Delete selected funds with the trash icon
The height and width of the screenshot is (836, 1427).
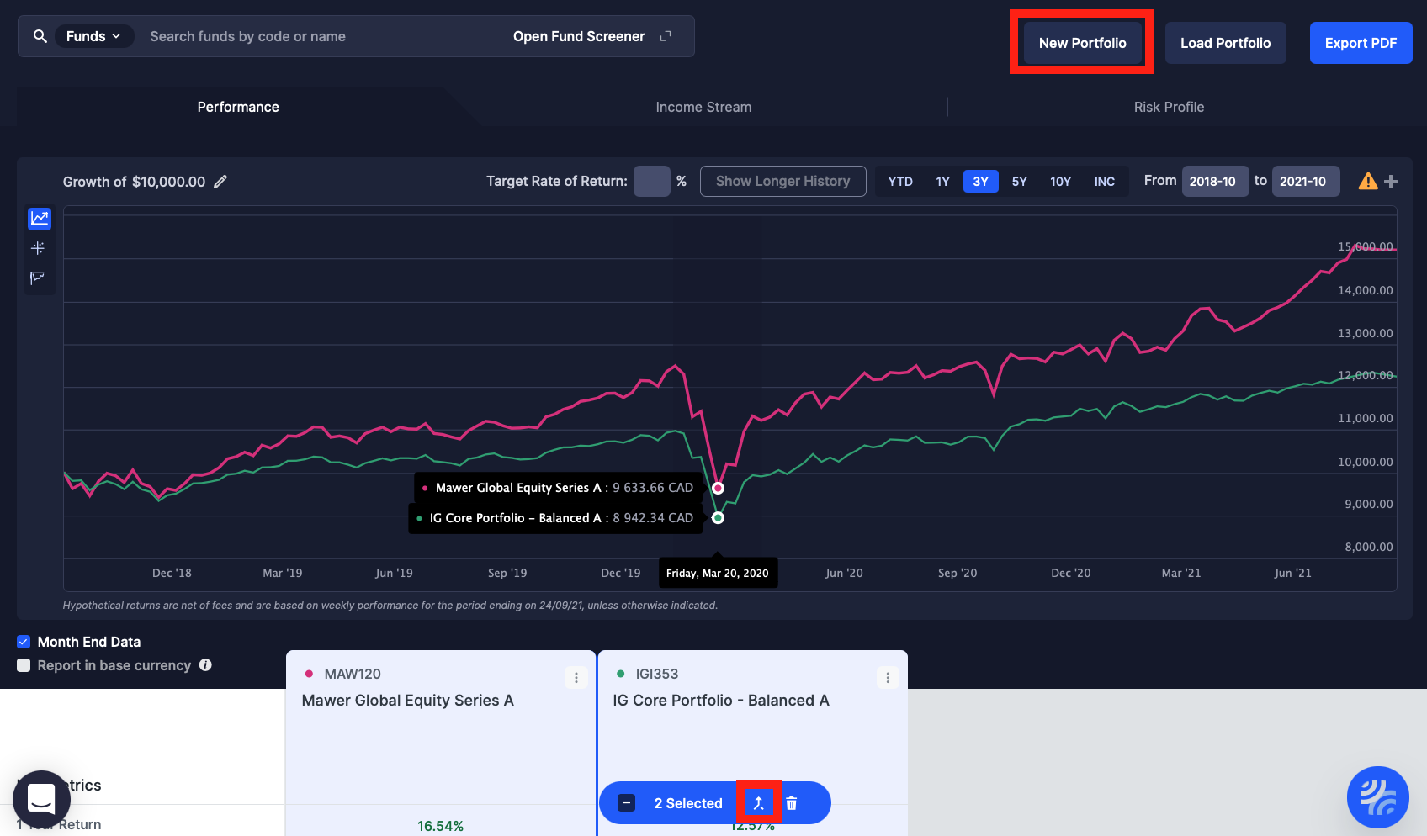[792, 803]
